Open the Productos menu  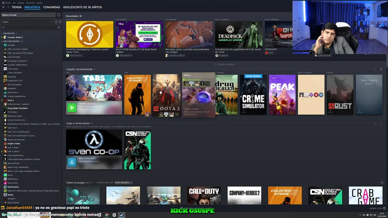[30, 3]
